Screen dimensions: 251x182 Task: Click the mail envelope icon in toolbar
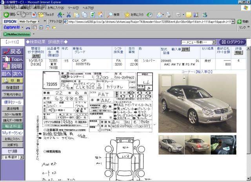[x=160, y=15]
